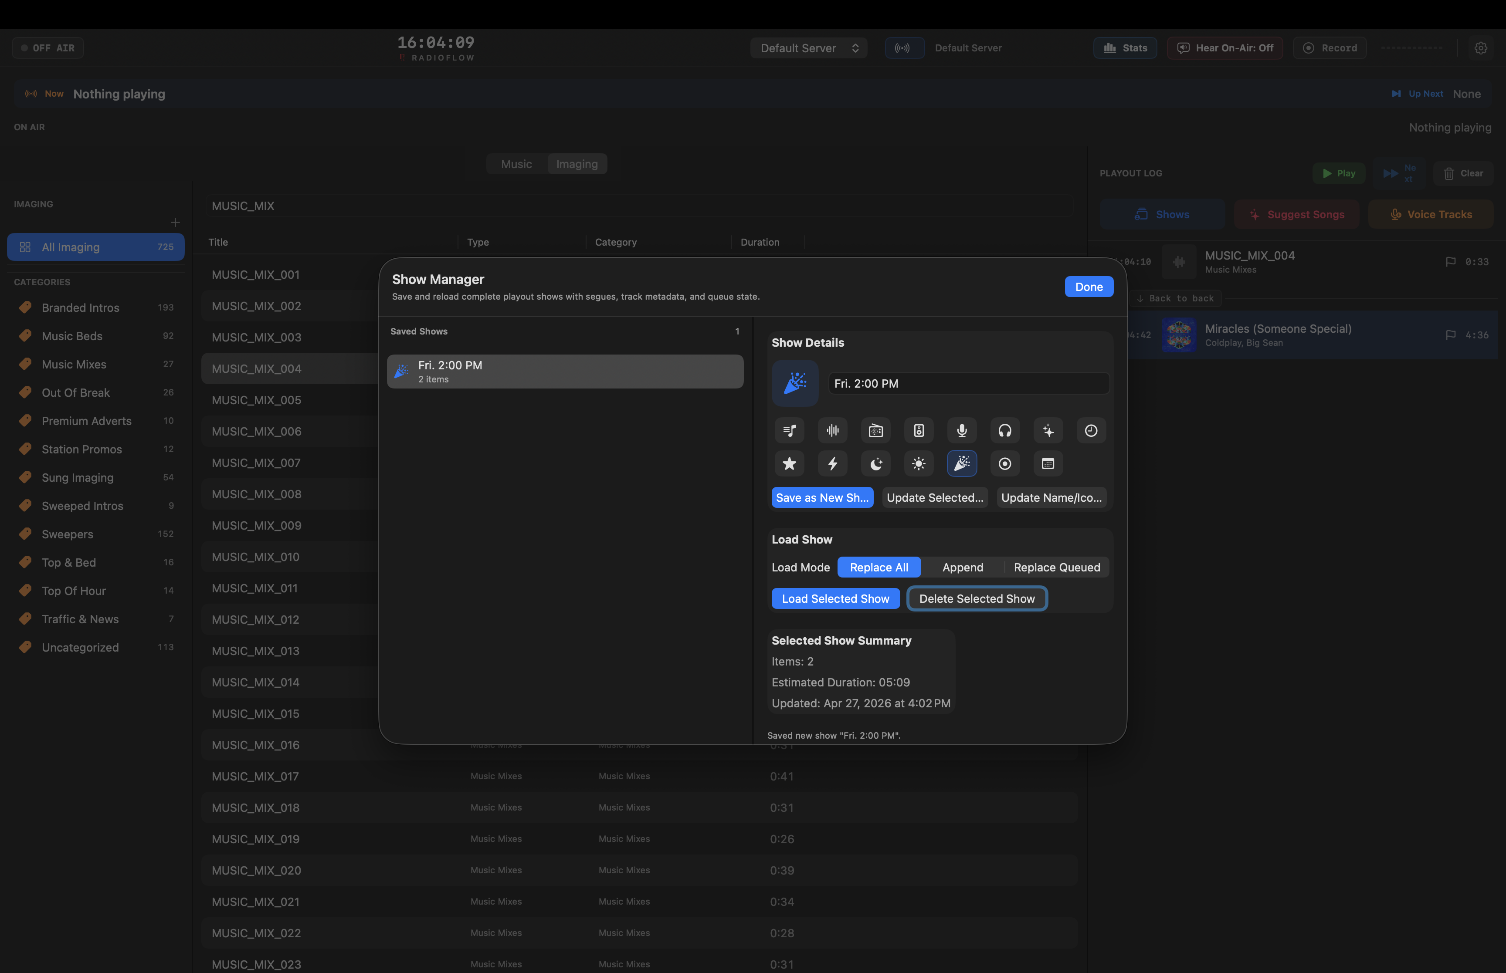Screen dimensions: 1506x973
Task: Open Voice Tracks in playout panel
Action: click(x=1431, y=214)
